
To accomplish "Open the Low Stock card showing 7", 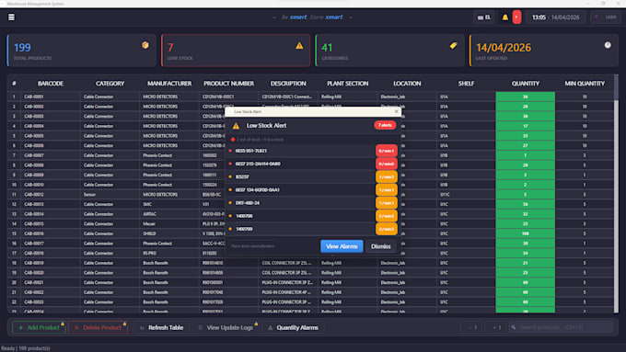I will click(236, 51).
